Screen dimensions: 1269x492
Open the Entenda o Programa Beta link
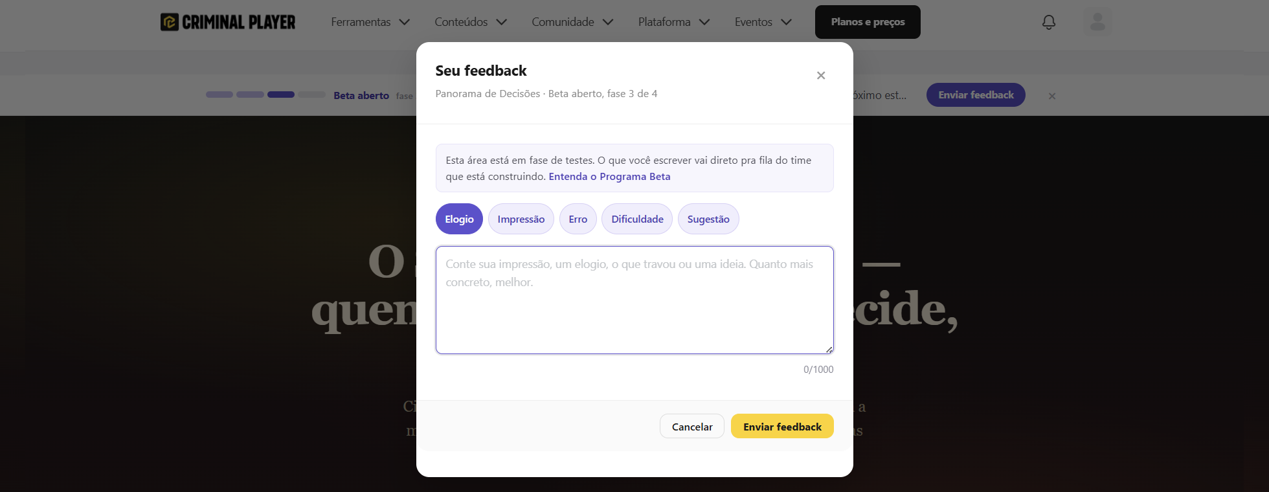(609, 177)
